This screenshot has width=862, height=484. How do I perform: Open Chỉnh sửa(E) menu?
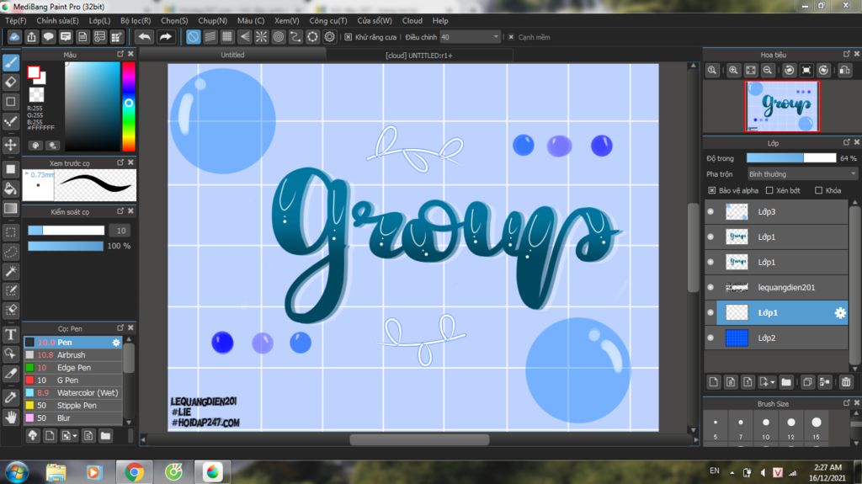[x=58, y=20]
